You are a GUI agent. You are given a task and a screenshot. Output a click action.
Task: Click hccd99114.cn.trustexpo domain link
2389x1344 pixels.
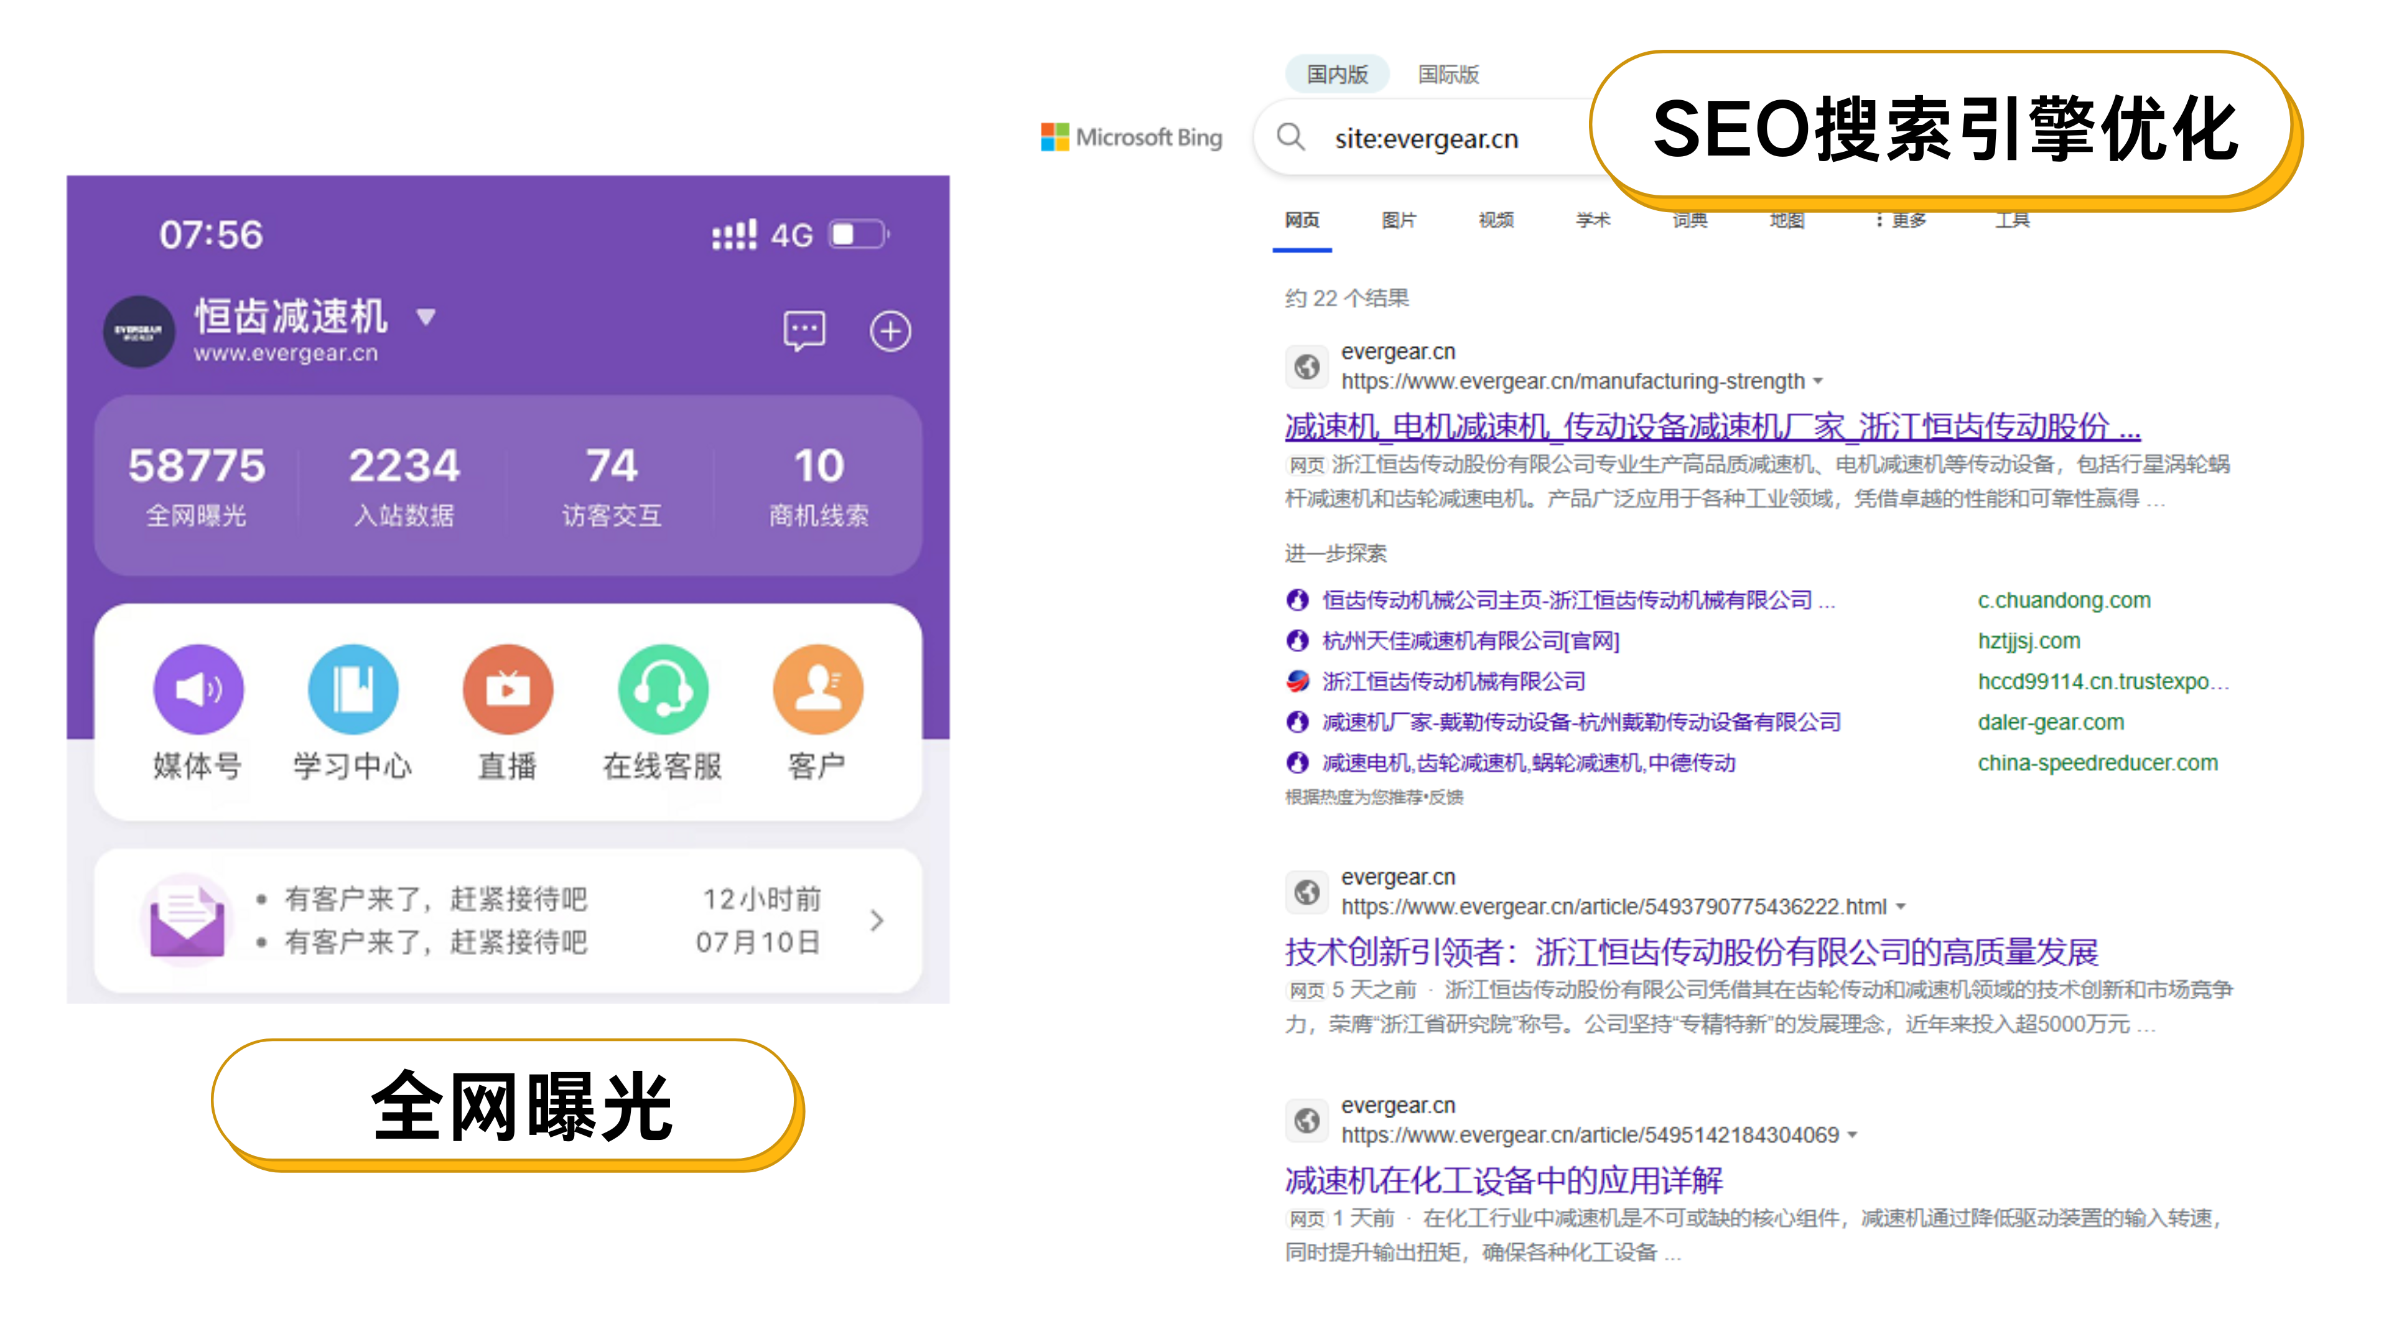pyautogui.click(x=2102, y=682)
